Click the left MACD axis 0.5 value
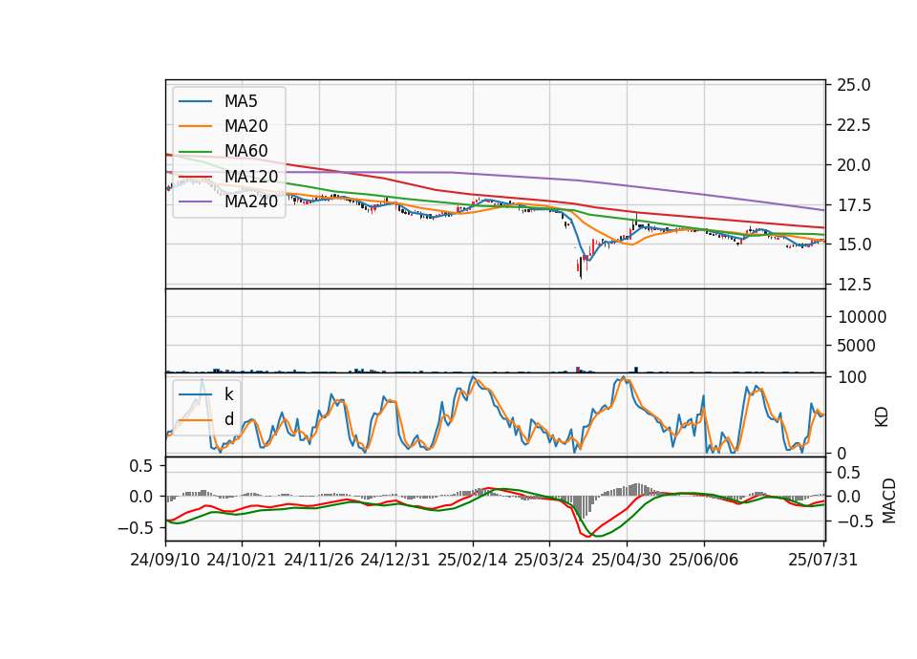 [140, 466]
